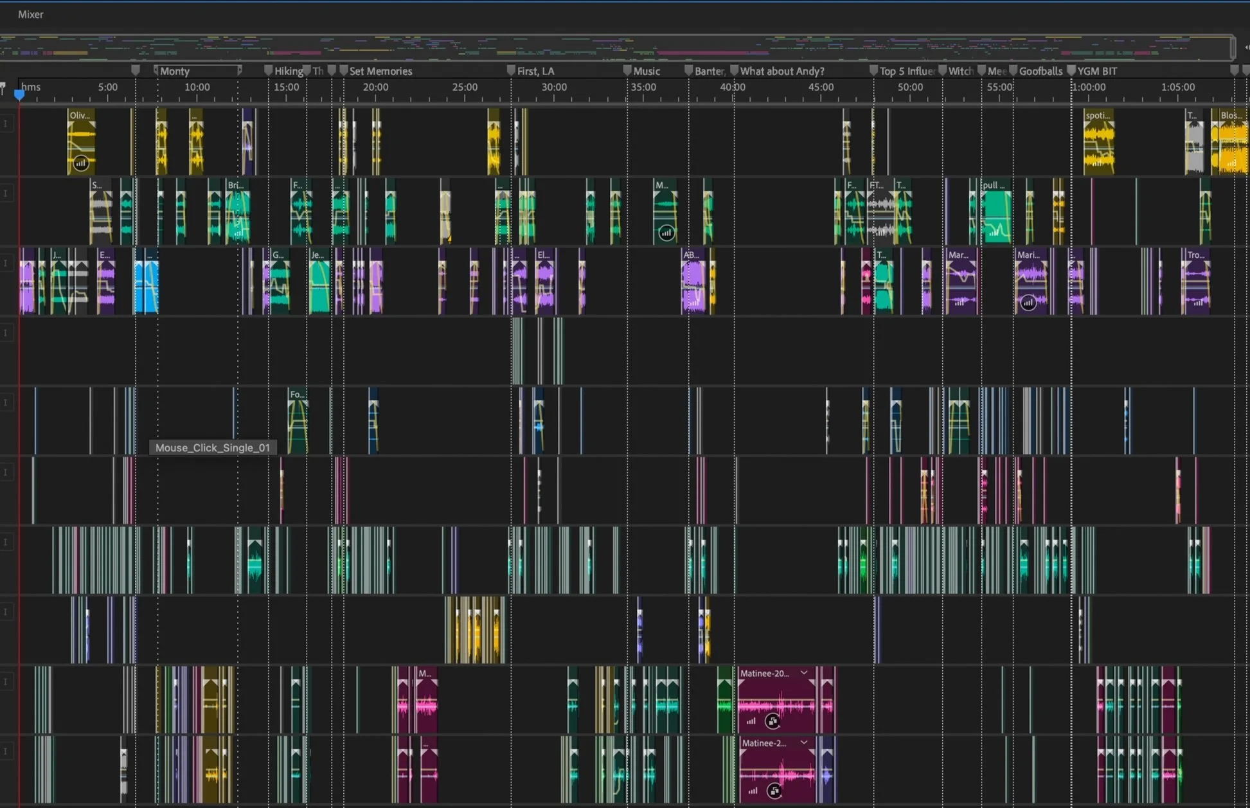Image resolution: width=1250 pixels, height=808 pixels.
Task: Expand the Matinee-20 clip dropdown chevron
Action: coord(804,673)
